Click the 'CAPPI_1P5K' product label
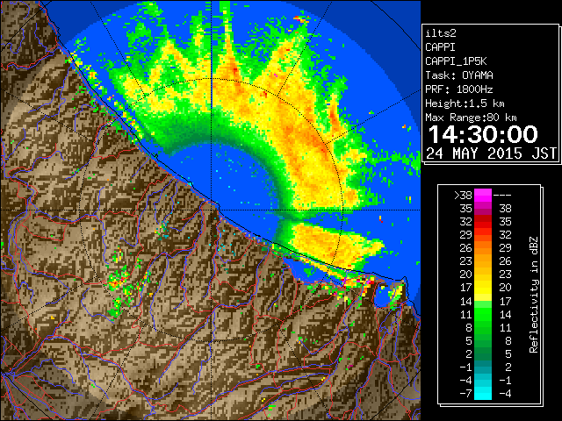Image resolution: width=562 pixels, height=421 pixels. tap(456, 61)
